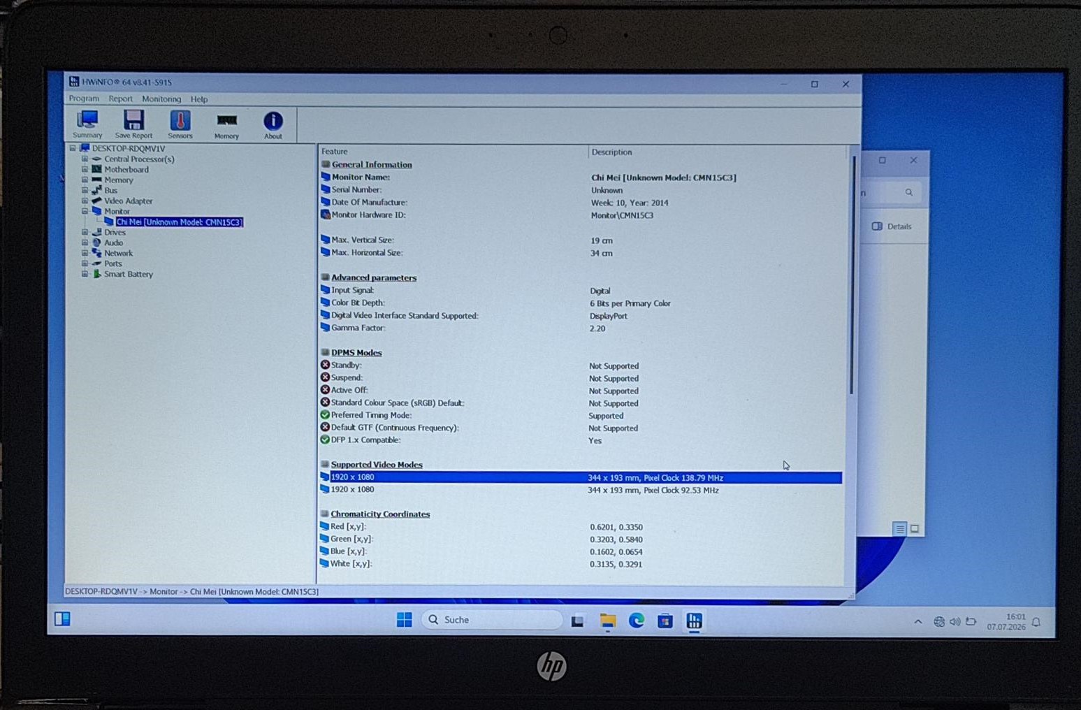Open the Windows Start menu
The height and width of the screenshot is (710, 1081).
404,620
